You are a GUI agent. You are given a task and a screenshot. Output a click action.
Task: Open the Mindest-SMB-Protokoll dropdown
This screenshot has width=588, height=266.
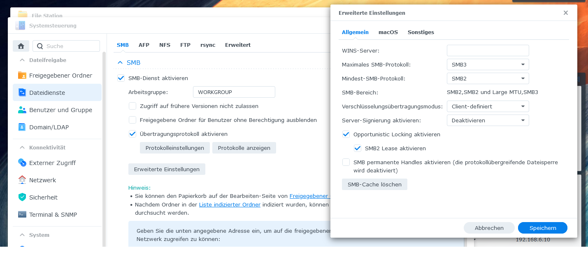click(x=488, y=78)
